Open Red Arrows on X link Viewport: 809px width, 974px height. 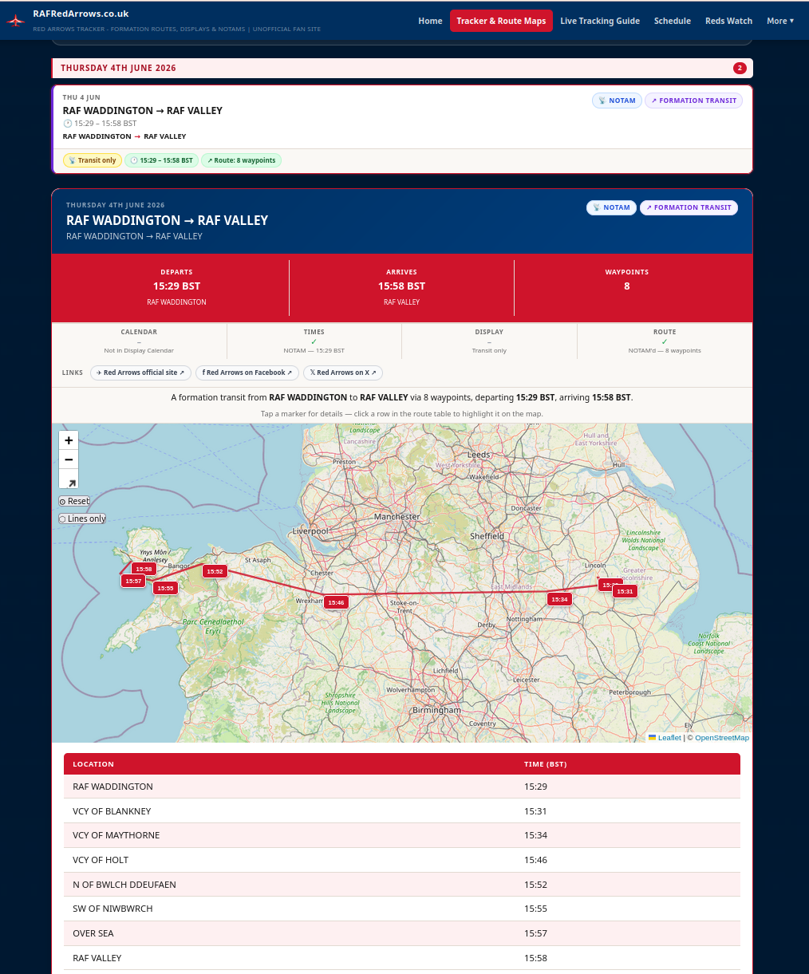tap(343, 373)
